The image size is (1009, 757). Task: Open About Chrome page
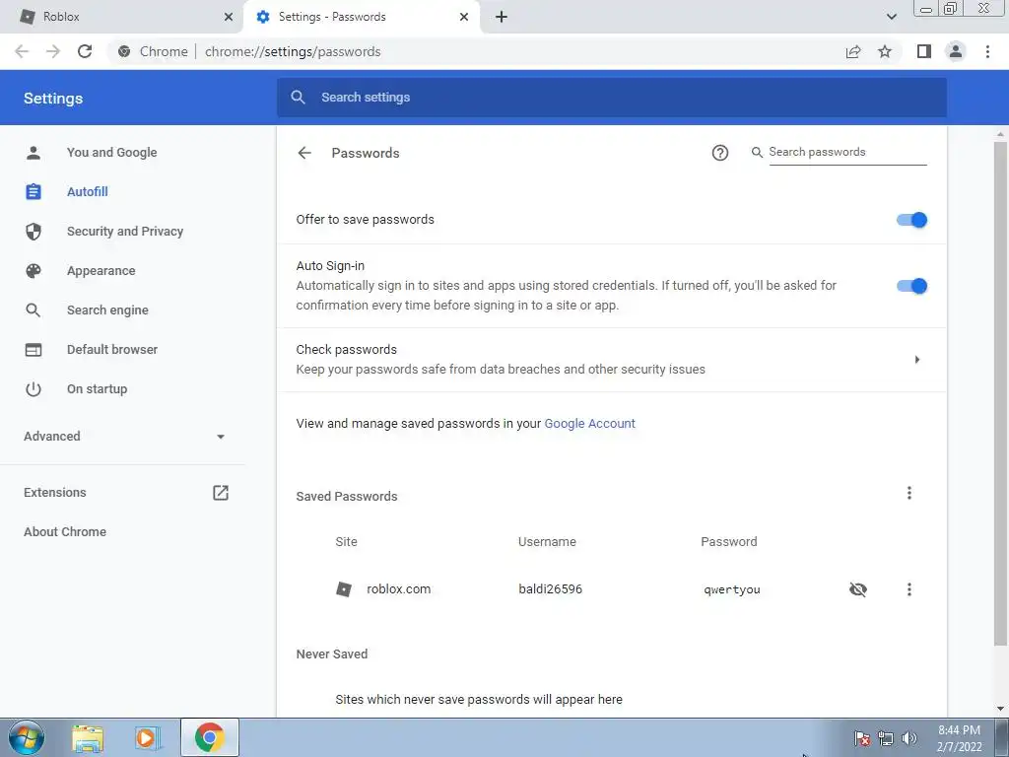[x=65, y=531]
